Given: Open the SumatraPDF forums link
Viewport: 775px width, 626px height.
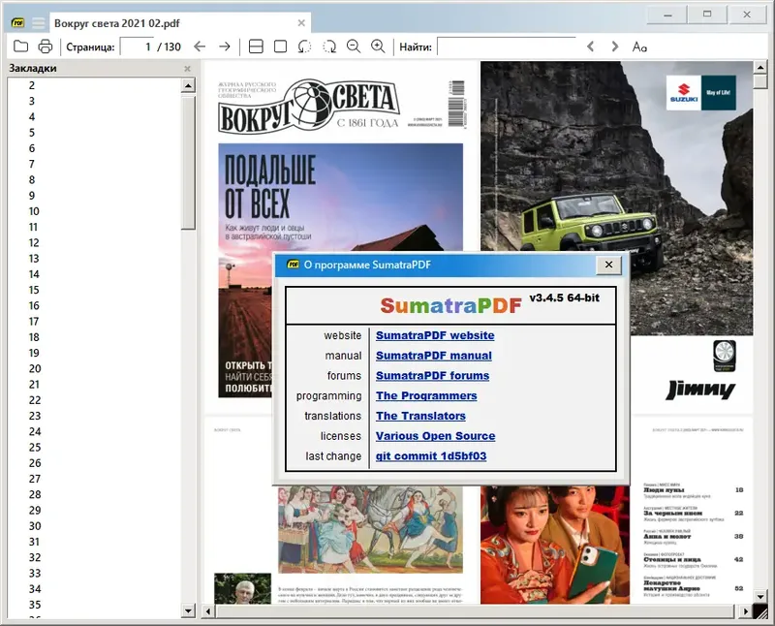Looking at the screenshot, I should (432, 376).
